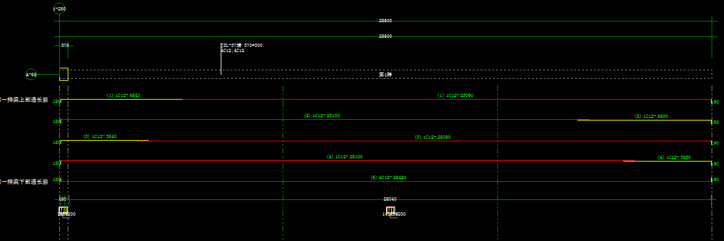The width and height of the screenshot is (724, 241).
Task: Select the (2) 1C12 label on the red bar
Action: [x=322, y=115]
